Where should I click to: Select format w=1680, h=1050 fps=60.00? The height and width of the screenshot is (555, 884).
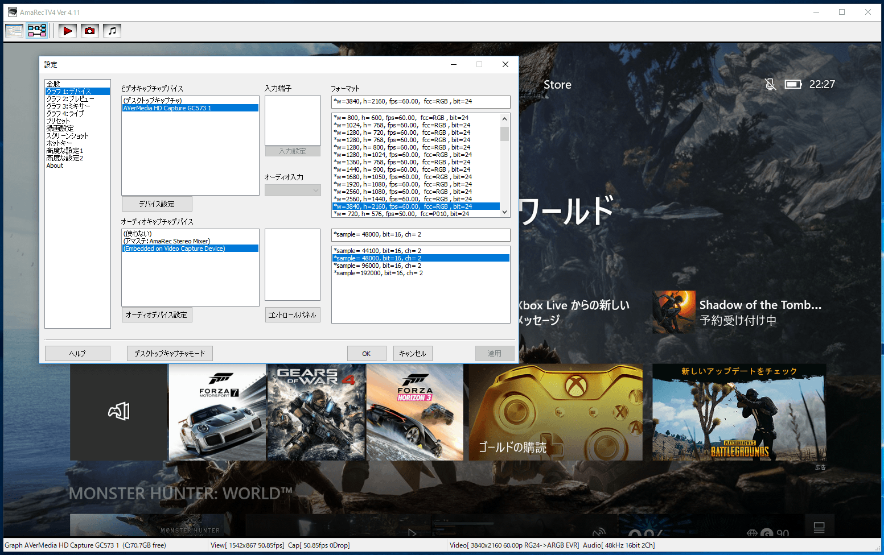tap(416, 177)
